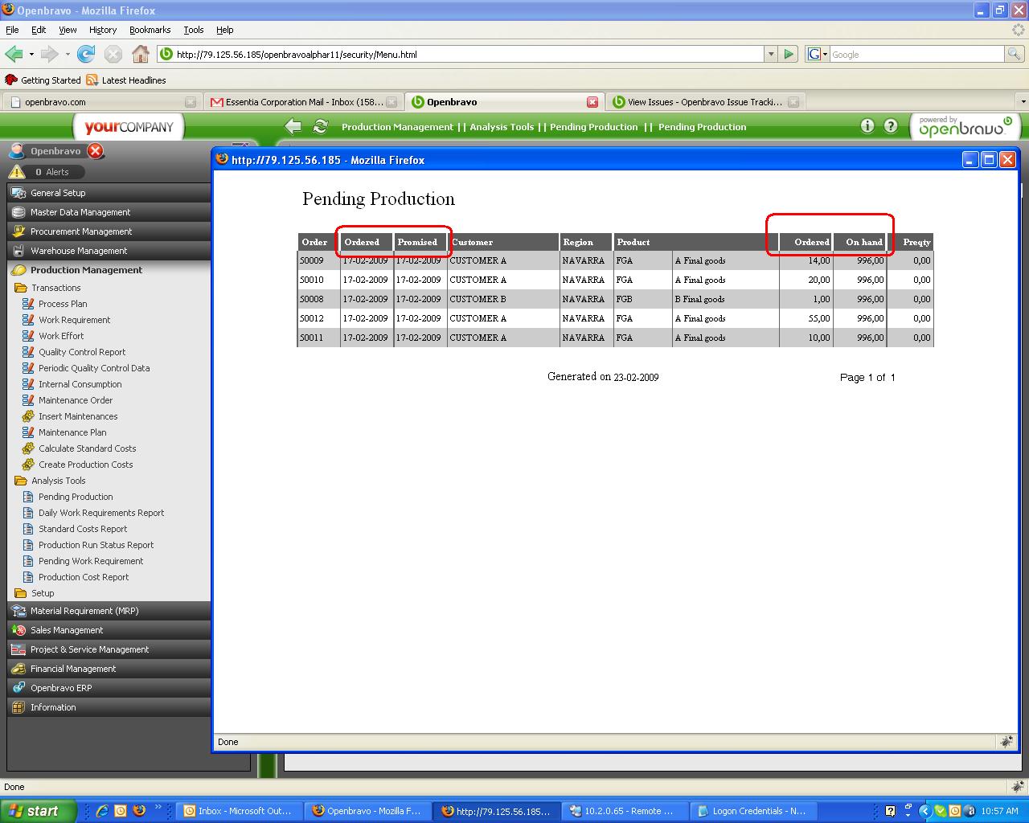The height and width of the screenshot is (823, 1029).
Task: Click the CUSTOMER B cell in the report
Action: click(x=478, y=299)
